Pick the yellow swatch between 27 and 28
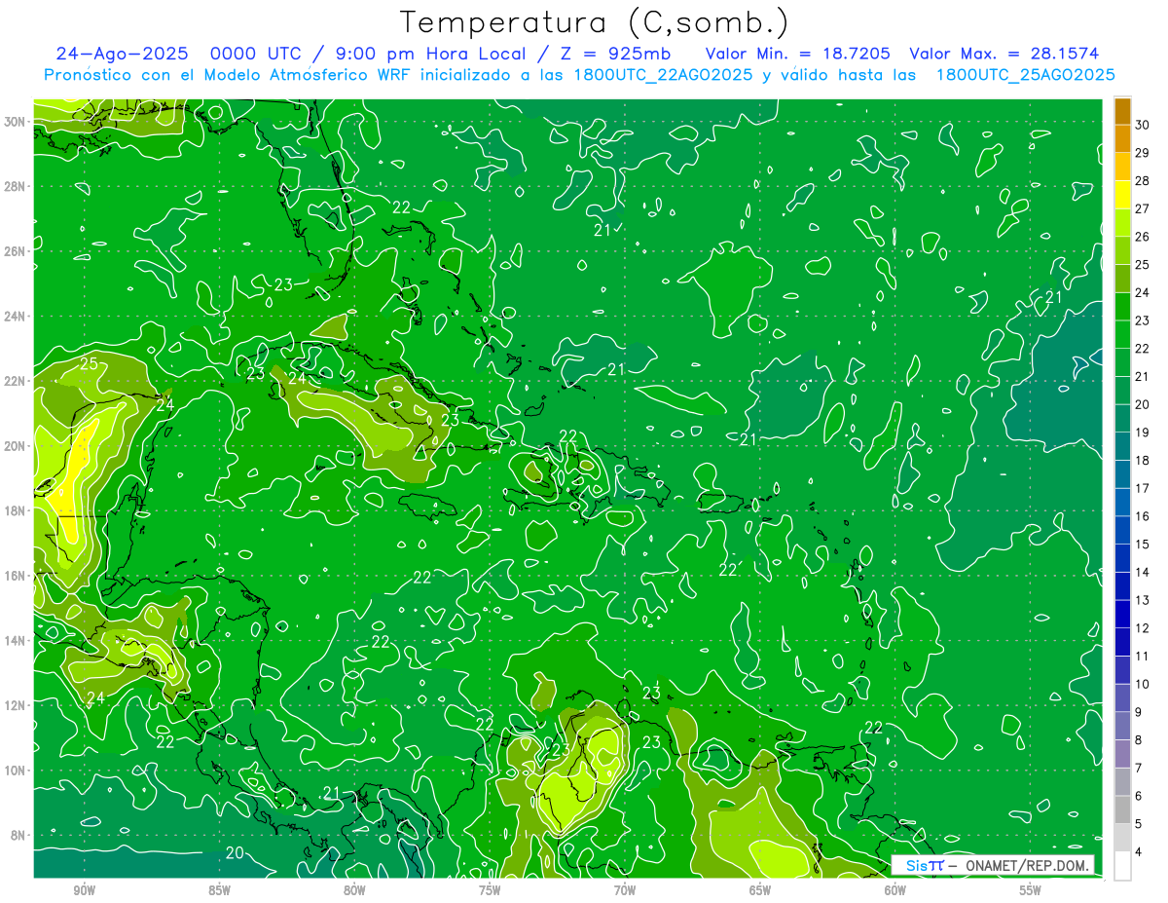 1122,194
